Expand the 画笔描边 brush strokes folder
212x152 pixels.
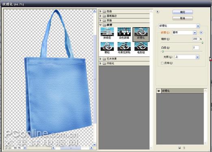click(x=100, y=16)
